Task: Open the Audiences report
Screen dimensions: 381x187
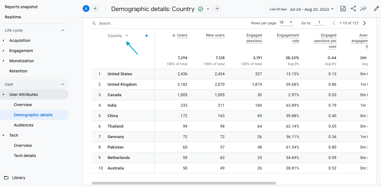Action: pos(24,125)
